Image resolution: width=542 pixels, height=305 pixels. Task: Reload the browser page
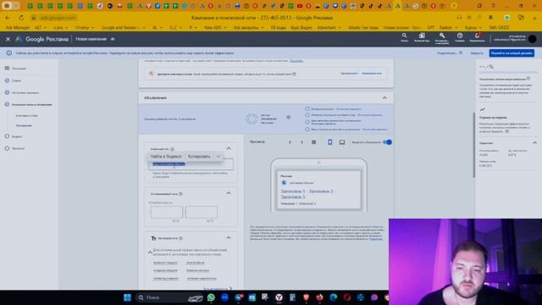[21, 18]
